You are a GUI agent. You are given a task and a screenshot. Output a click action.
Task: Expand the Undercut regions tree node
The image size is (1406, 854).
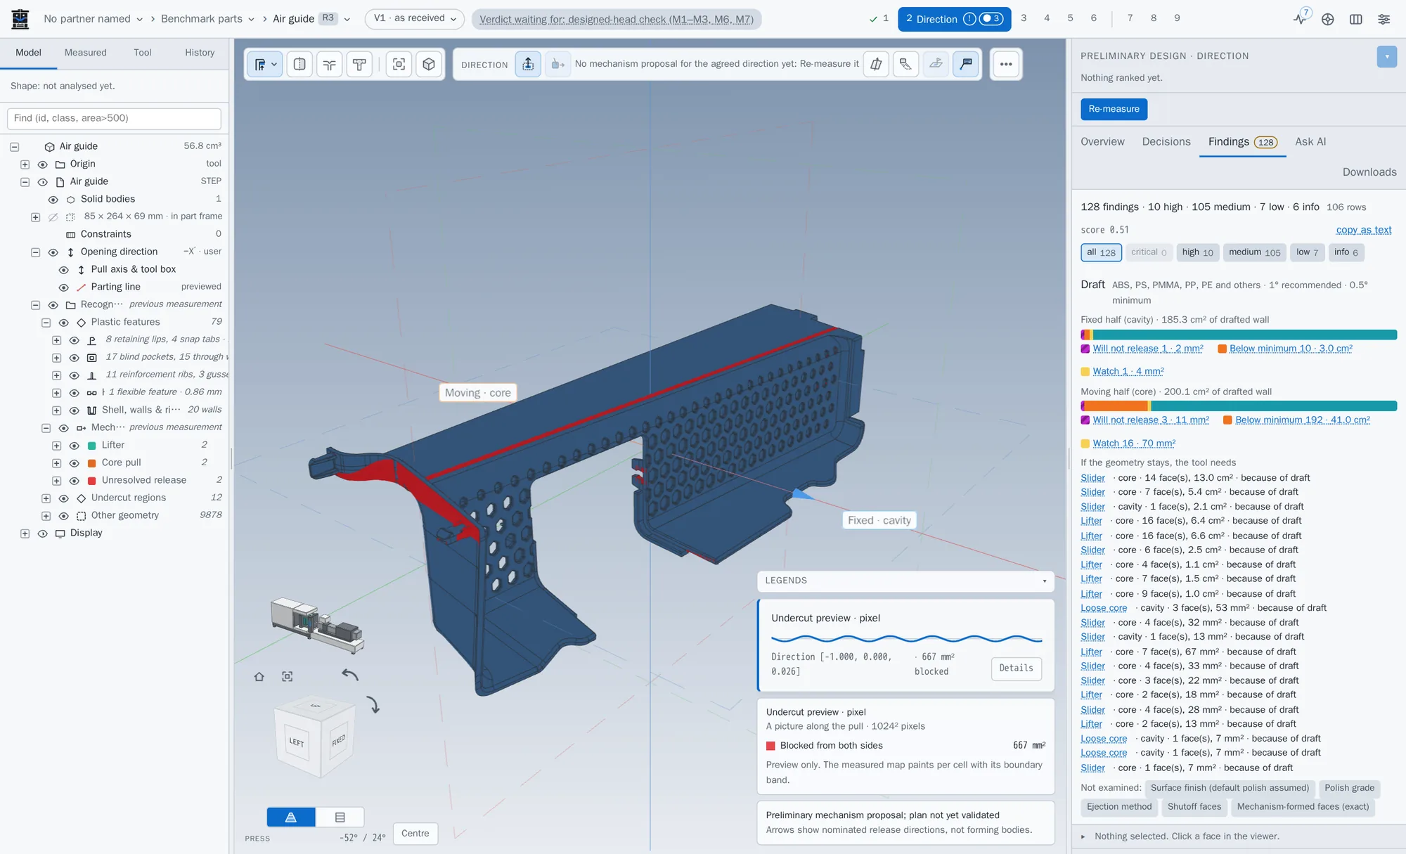pyautogui.click(x=46, y=498)
